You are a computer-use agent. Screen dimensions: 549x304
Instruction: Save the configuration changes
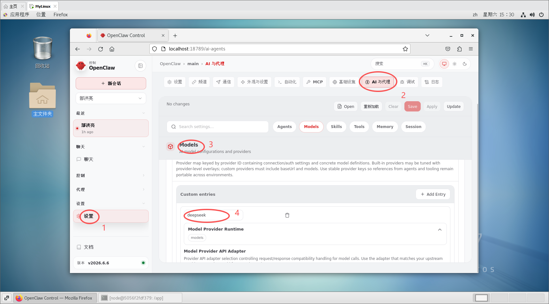tap(412, 107)
